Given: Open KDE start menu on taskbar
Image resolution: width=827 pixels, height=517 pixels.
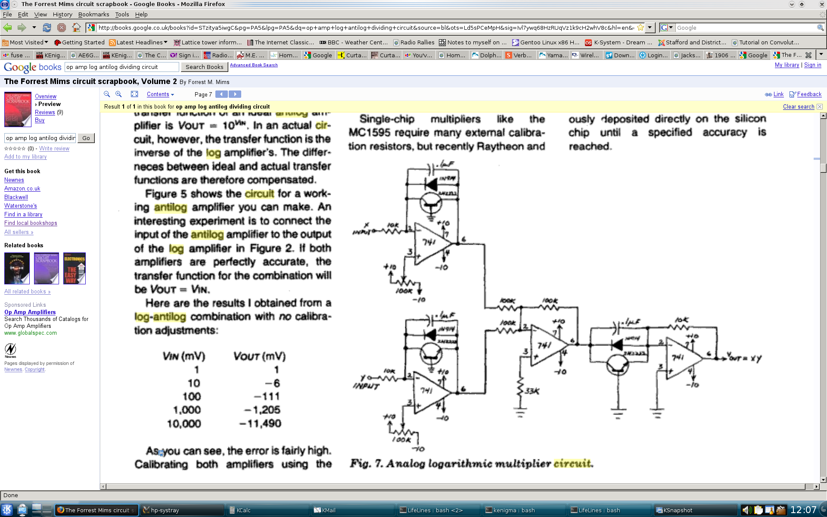Looking at the screenshot, I should click(x=7, y=510).
